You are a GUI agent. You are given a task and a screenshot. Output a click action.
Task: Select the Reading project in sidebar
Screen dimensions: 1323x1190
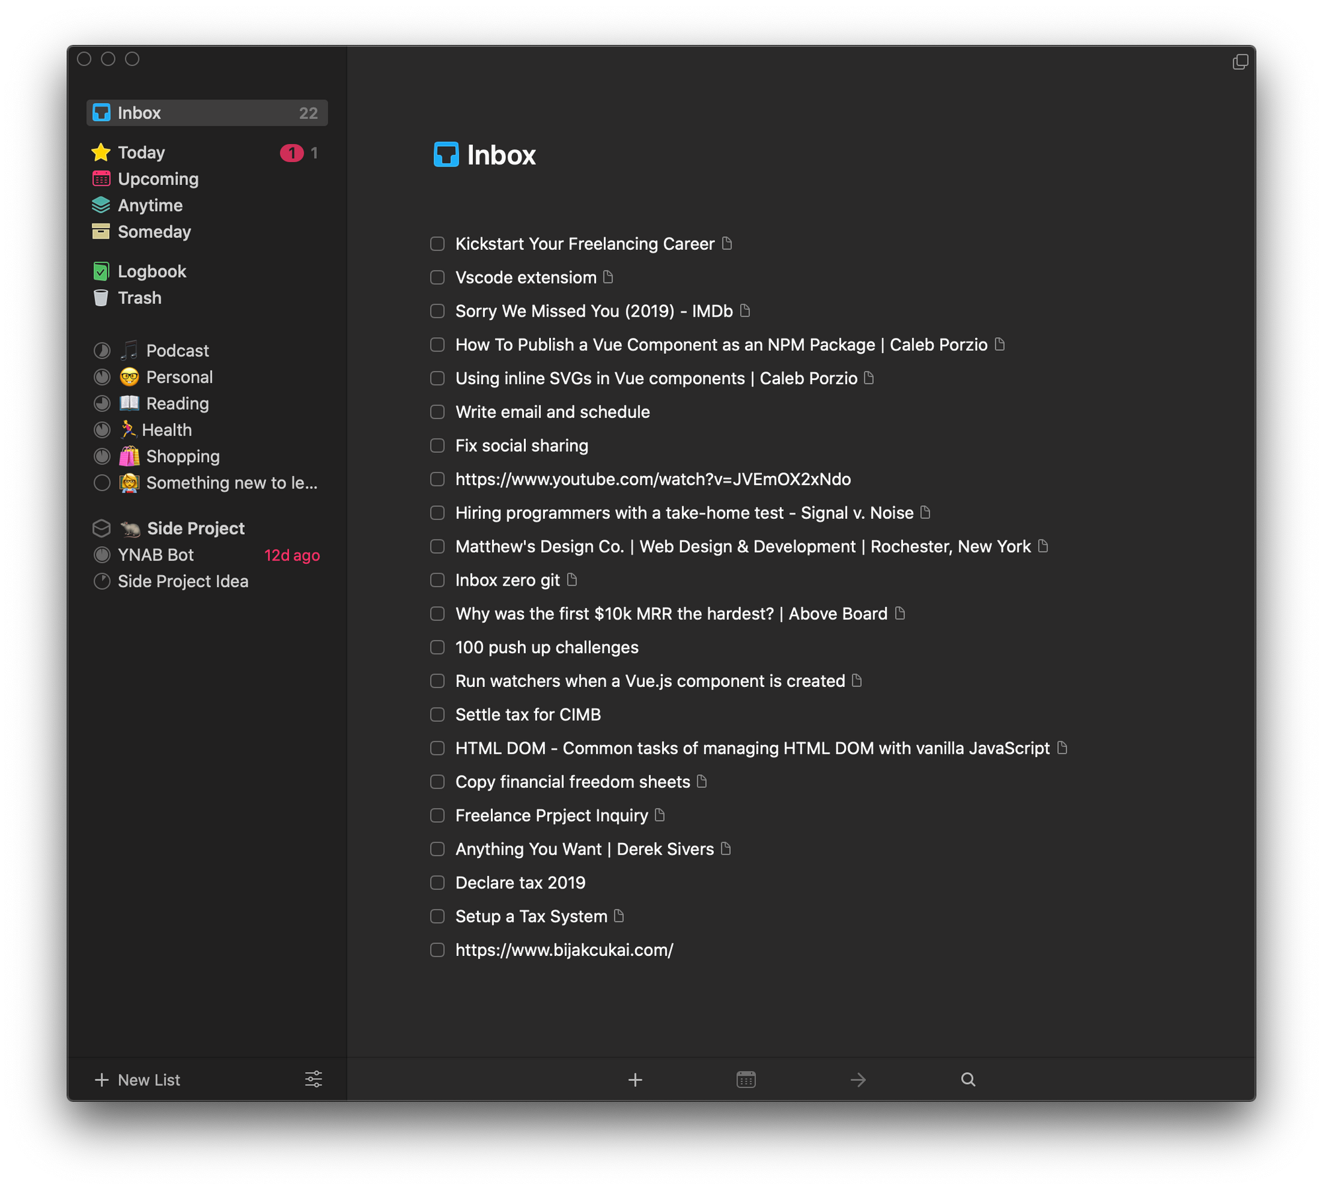(177, 403)
